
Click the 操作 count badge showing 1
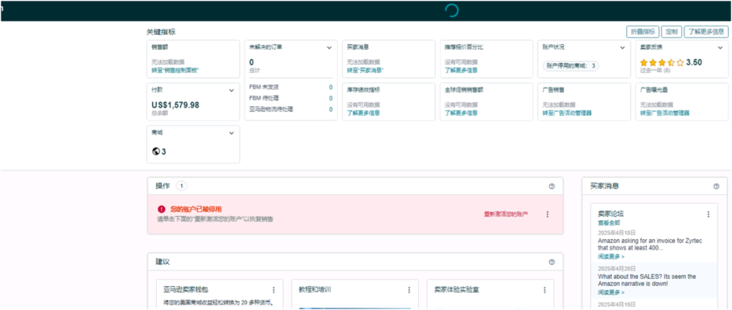click(182, 186)
